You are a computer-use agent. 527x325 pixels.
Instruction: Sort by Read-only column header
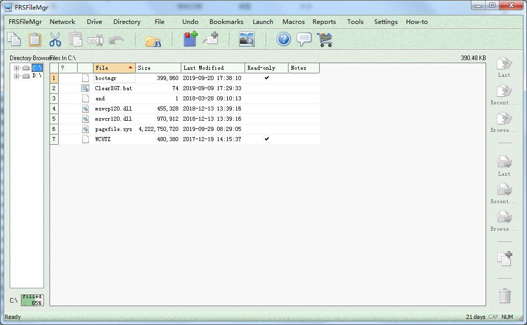(266, 68)
